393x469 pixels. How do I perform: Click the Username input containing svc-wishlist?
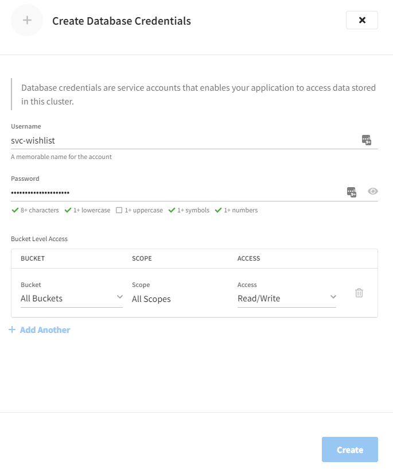[x=172, y=140]
